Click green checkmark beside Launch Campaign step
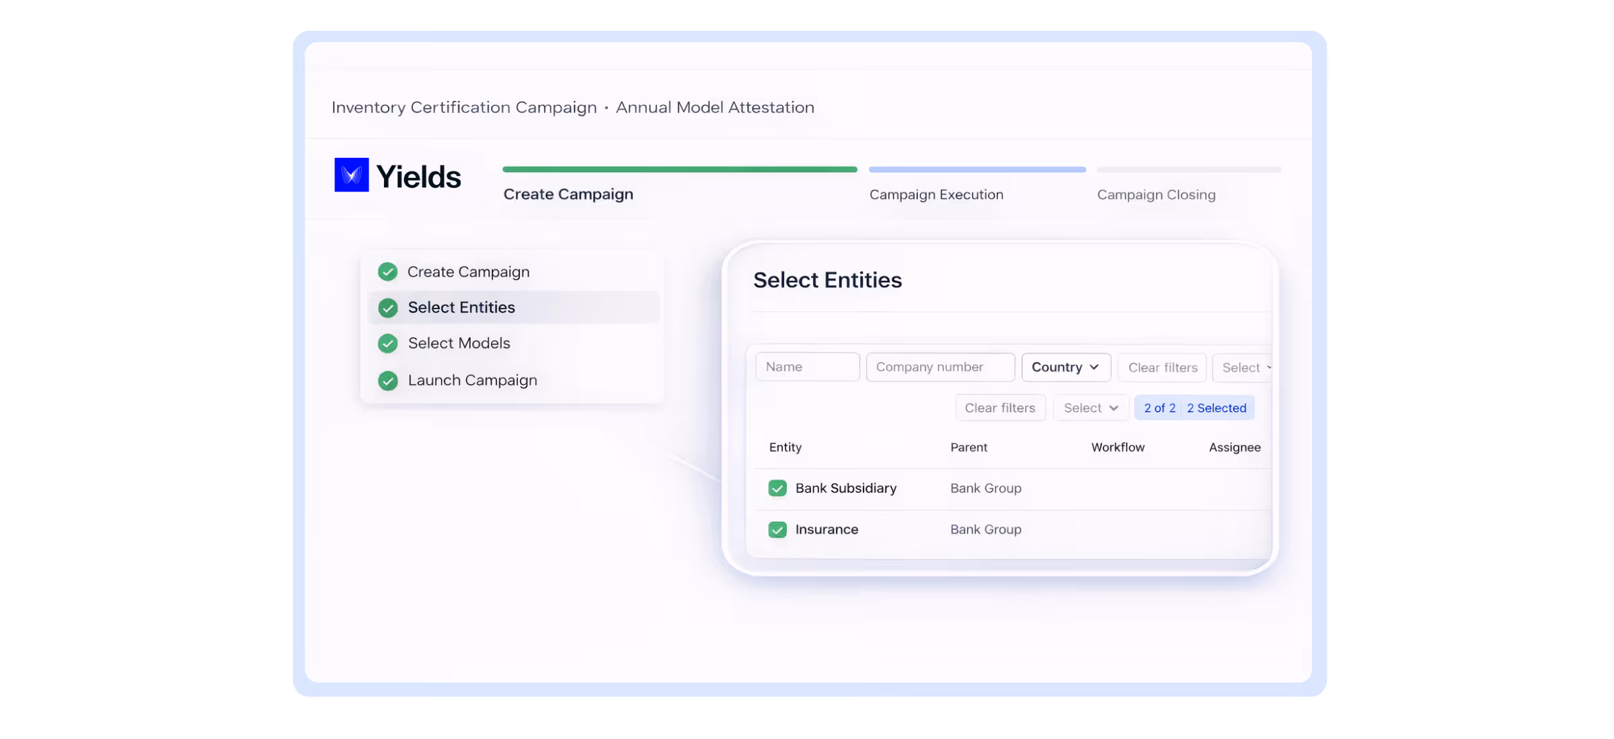The image size is (1614, 739). (388, 381)
